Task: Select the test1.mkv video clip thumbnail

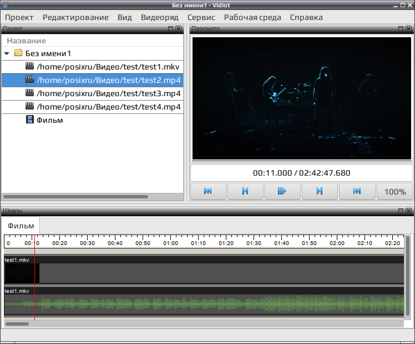Action: (22, 273)
